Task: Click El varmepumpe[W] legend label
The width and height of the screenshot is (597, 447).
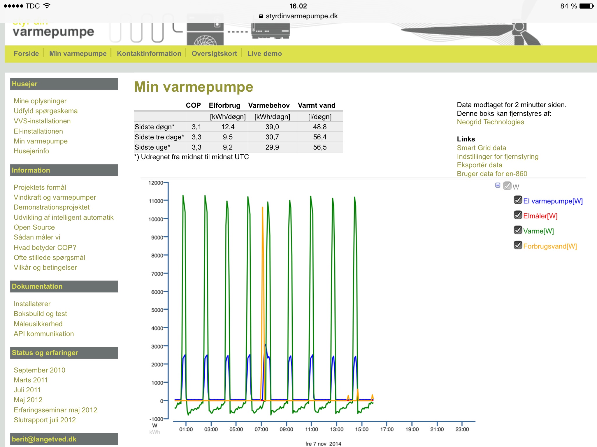Action: coord(553,201)
